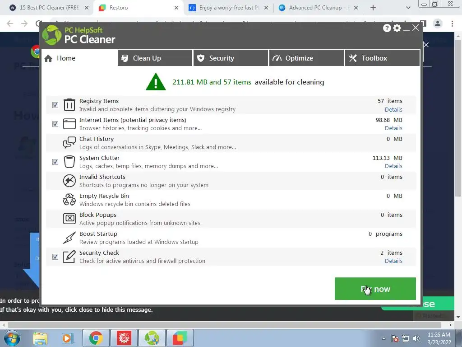Click the '113.13 MB' System Clutter value
The image size is (462, 347).
(x=387, y=158)
